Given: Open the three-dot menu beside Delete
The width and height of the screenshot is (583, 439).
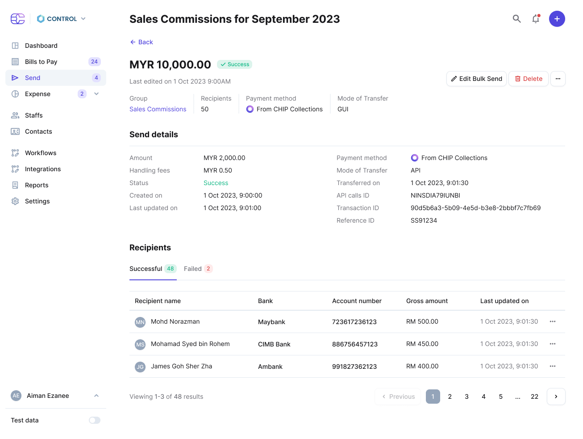Looking at the screenshot, I should click(558, 79).
